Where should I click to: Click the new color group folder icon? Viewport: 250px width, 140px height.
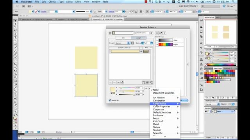(x=161, y=33)
